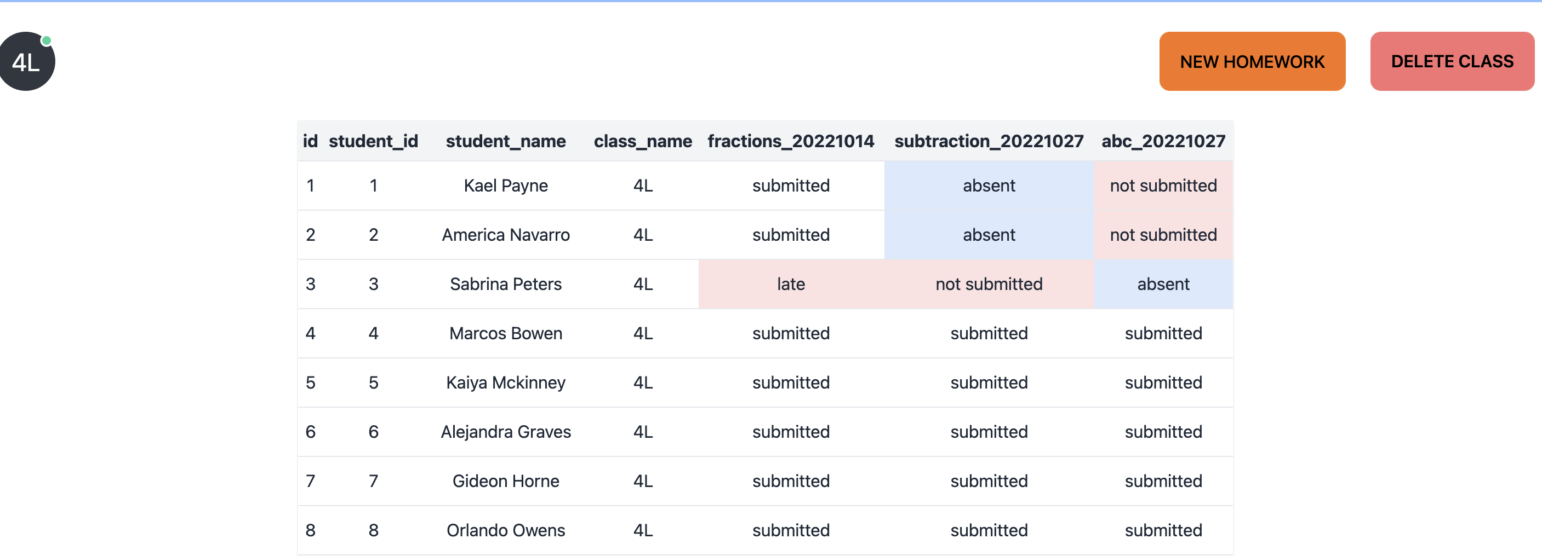The height and width of the screenshot is (556, 1542).
Task: Select the Sabrina Peters name cell
Action: (505, 284)
